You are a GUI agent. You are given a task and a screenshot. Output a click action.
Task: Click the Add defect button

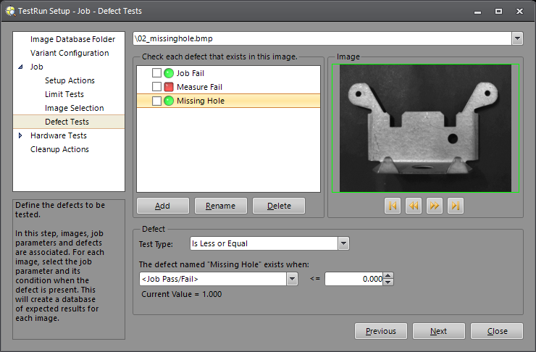click(x=162, y=206)
